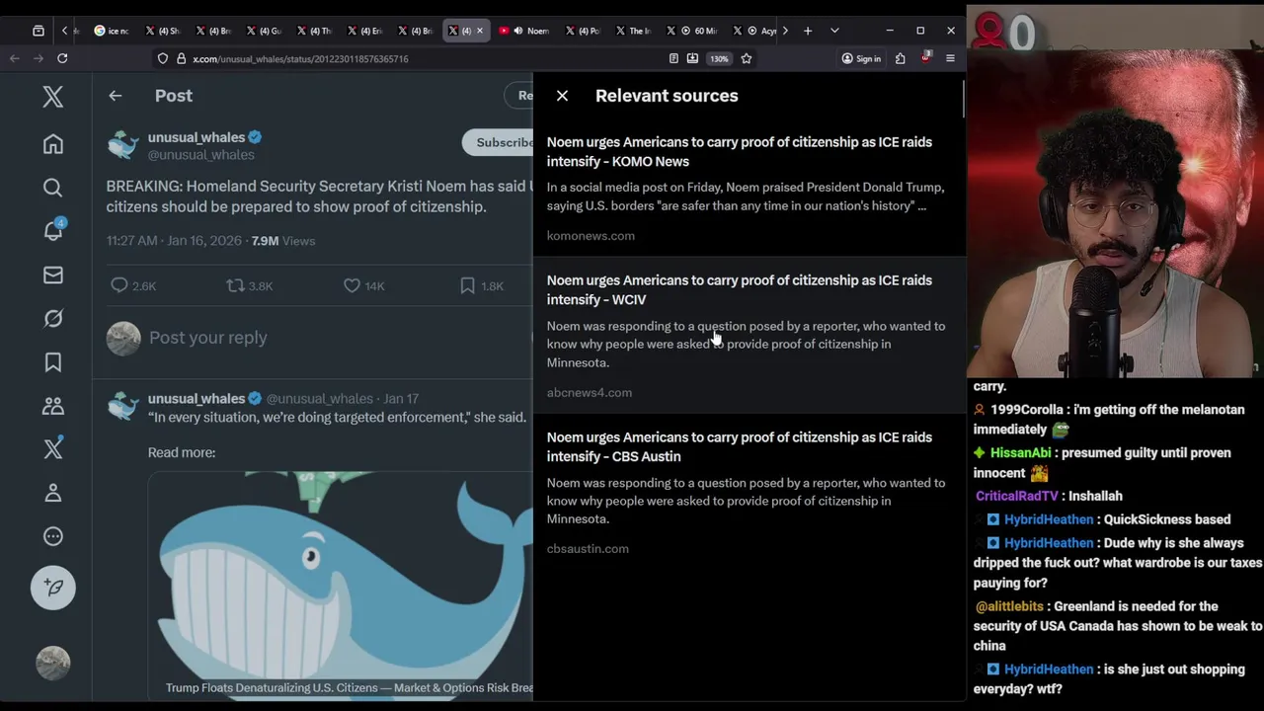Open the list all tabs dropdown
1264x711 pixels.
coord(834,31)
